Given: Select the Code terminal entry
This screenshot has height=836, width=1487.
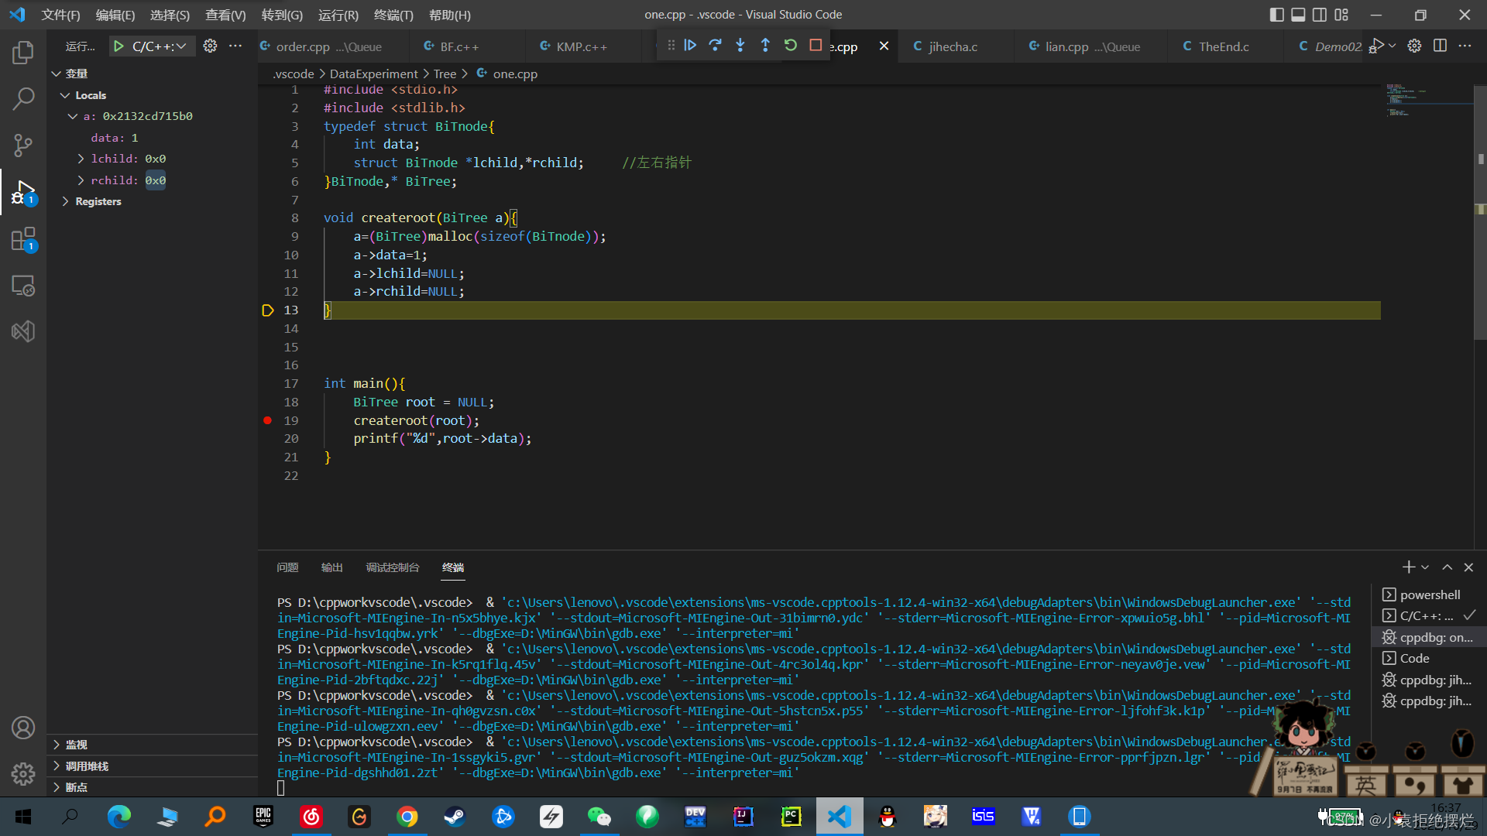Looking at the screenshot, I should (1429, 658).
